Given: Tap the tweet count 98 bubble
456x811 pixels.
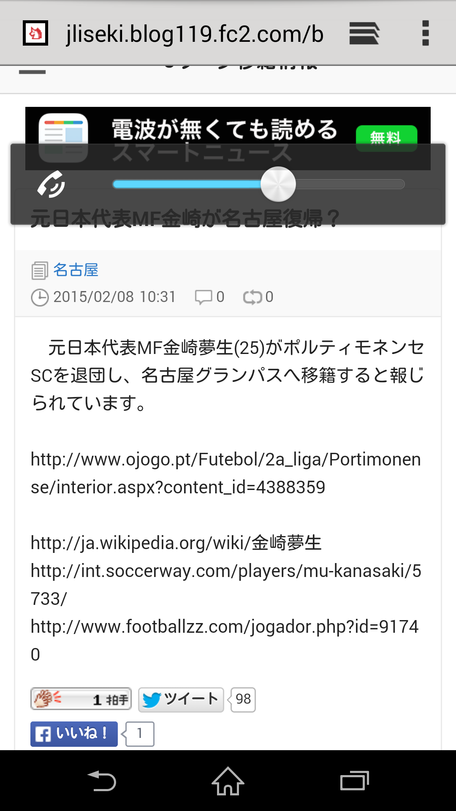Looking at the screenshot, I should click(243, 700).
